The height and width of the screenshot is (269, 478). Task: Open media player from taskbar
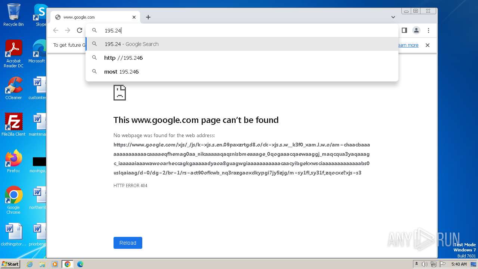(55, 264)
